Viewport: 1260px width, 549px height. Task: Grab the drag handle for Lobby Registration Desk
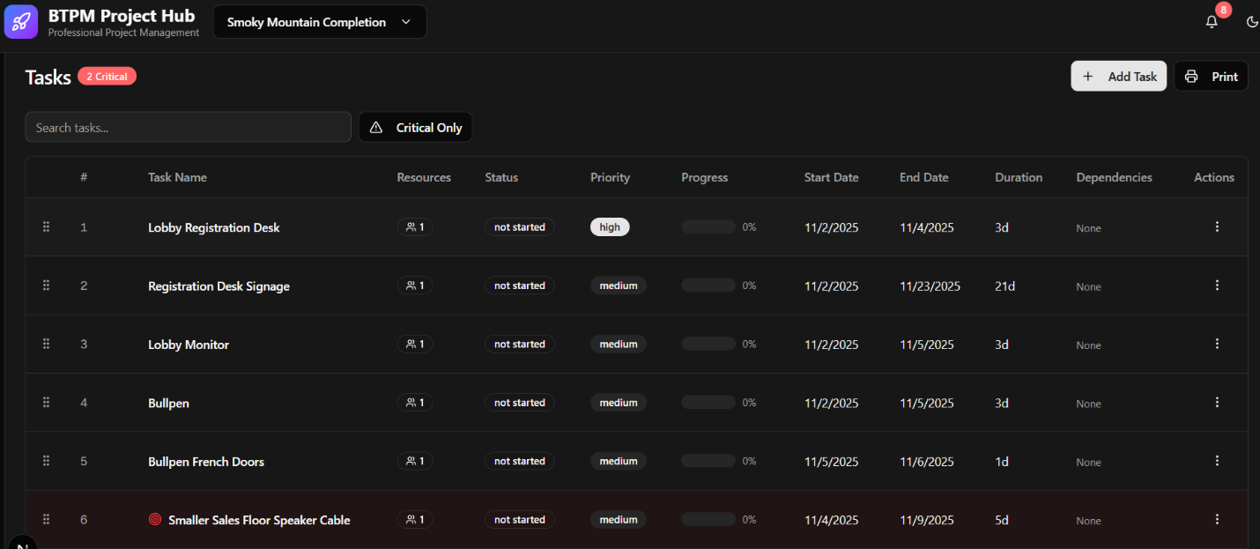[x=47, y=227]
